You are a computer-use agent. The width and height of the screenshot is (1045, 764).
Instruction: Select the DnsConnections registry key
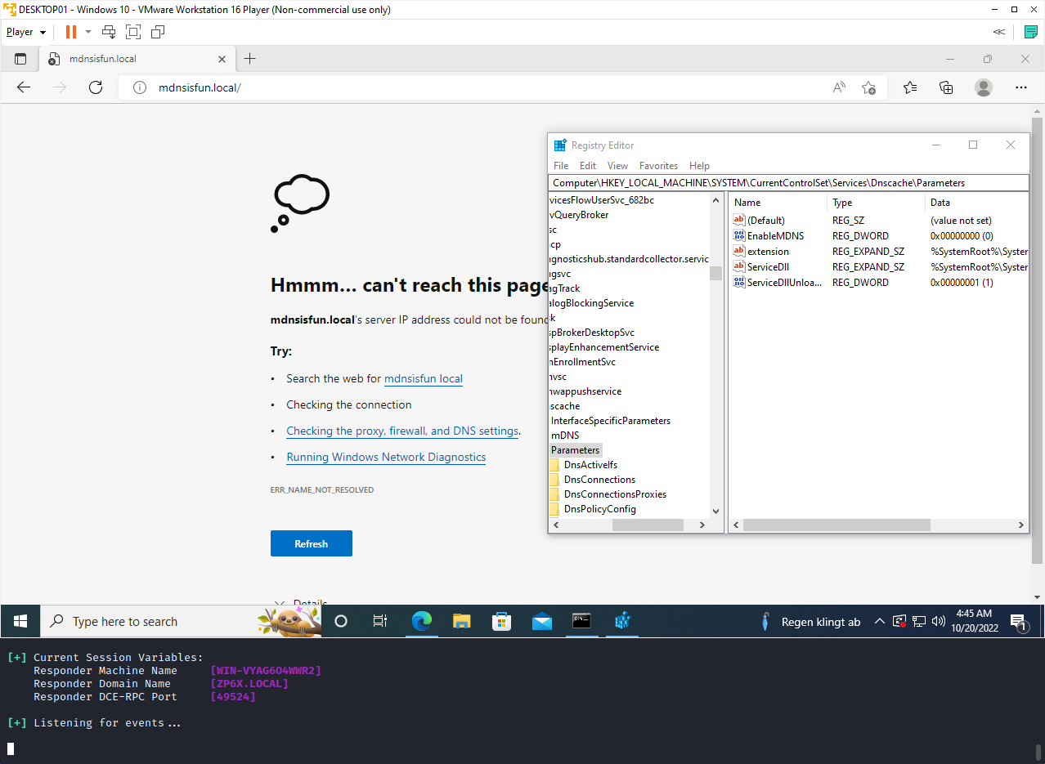tap(599, 480)
